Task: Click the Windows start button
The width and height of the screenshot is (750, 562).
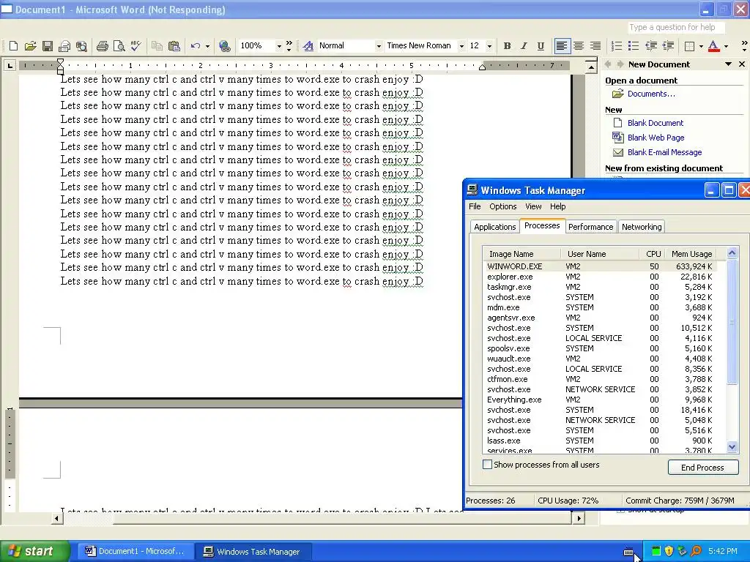Action: 35,551
